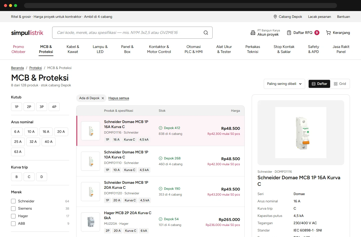Switch to Grid view
The height and width of the screenshot is (237, 361).
(x=340, y=84)
